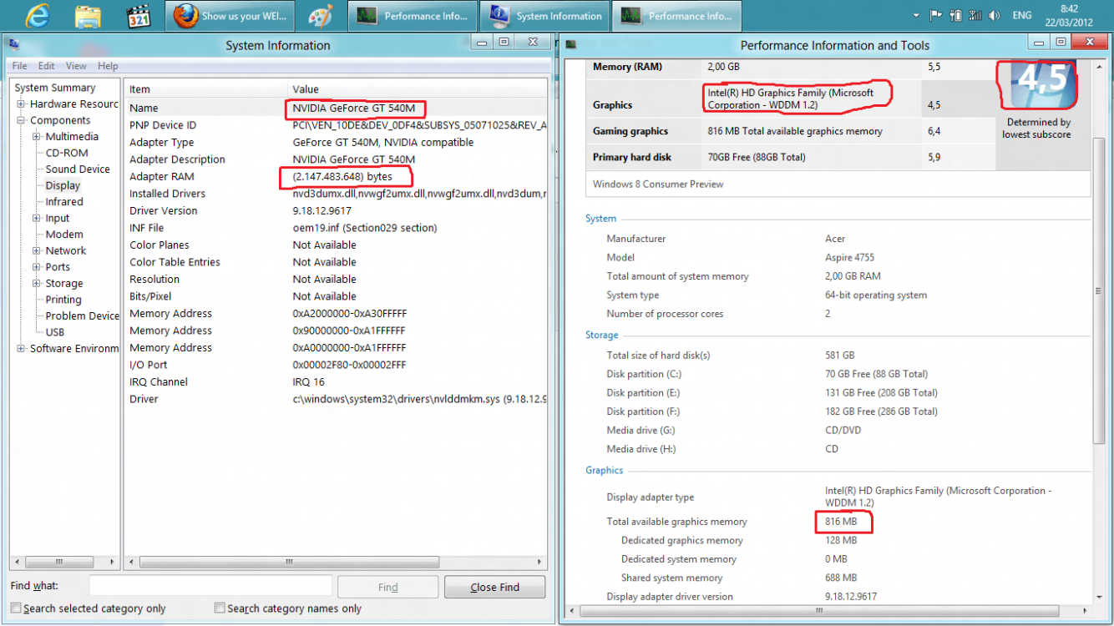This screenshot has height=626, width=1114.
Task: Open the network signal tray icon
Action: (975, 16)
